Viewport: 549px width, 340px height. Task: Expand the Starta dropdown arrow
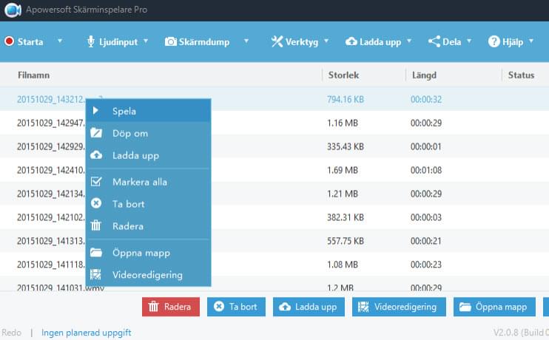[x=60, y=41]
